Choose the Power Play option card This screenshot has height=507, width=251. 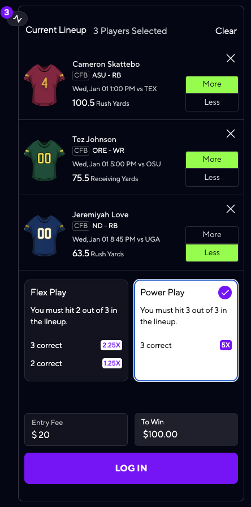pos(186,330)
